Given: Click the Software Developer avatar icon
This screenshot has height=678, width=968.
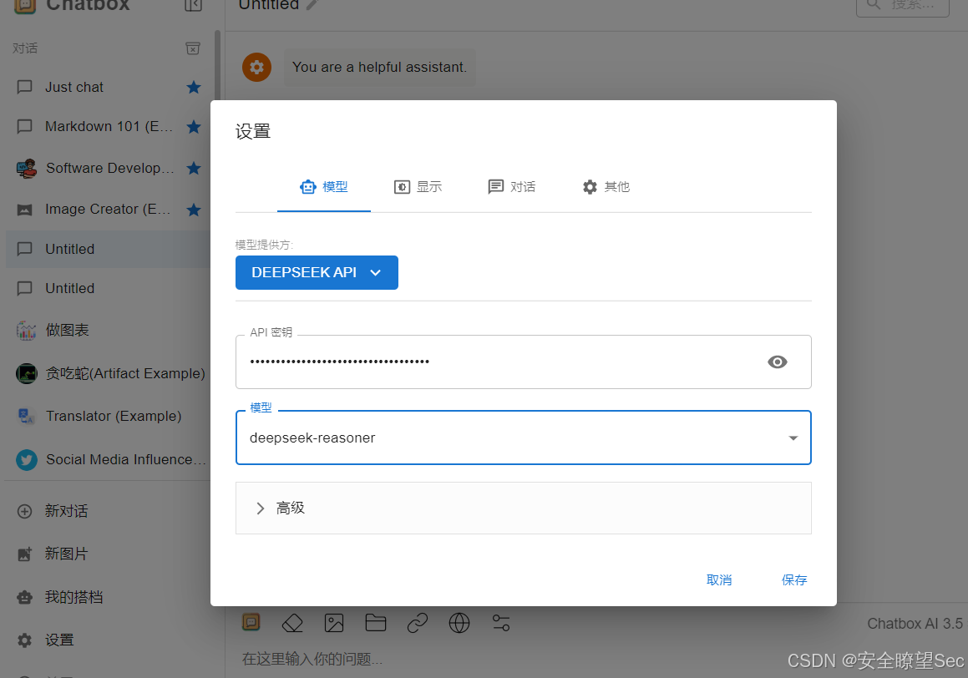Looking at the screenshot, I should pyautogui.click(x=26, y=168).
